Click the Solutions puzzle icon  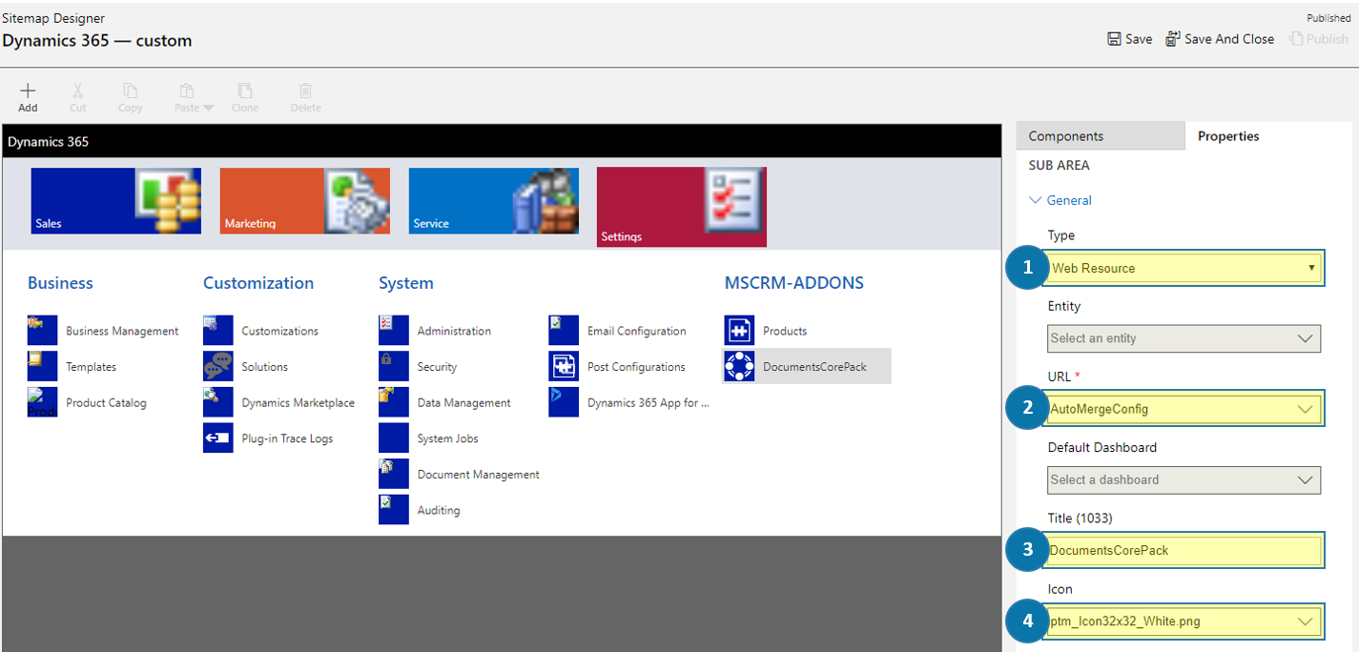[218, 366]
